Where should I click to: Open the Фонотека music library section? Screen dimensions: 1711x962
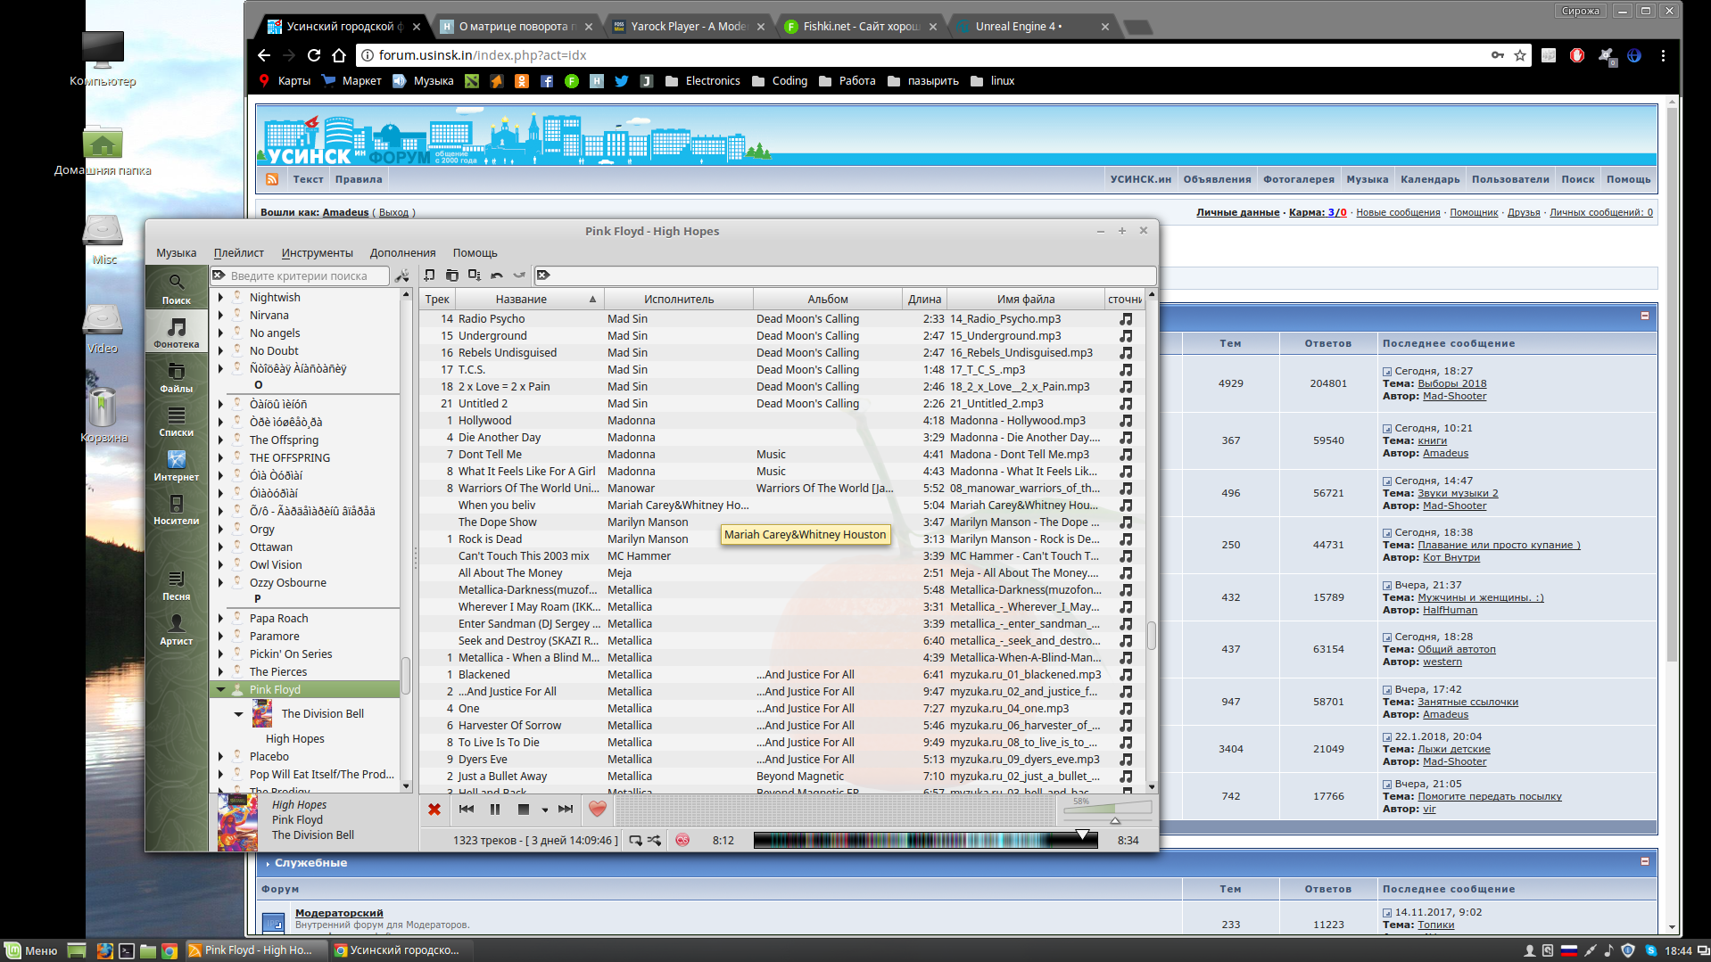tap(177, 332)
